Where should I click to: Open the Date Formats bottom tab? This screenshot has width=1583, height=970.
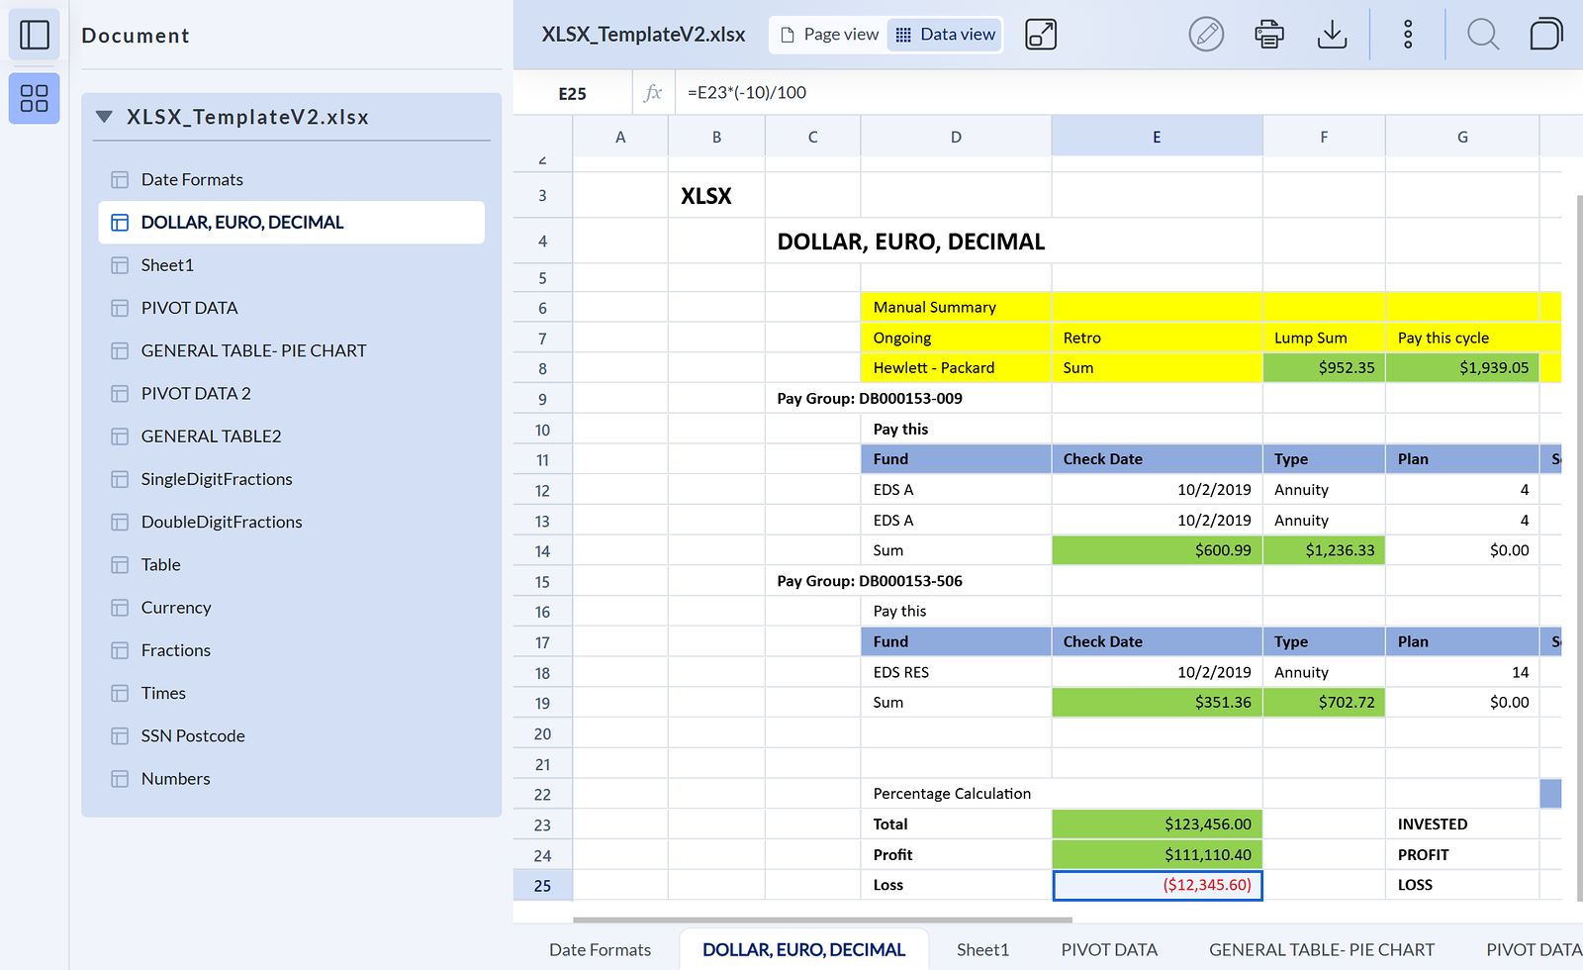600,950
